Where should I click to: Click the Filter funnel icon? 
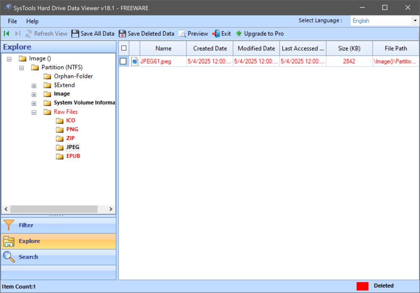click(8, 225)
